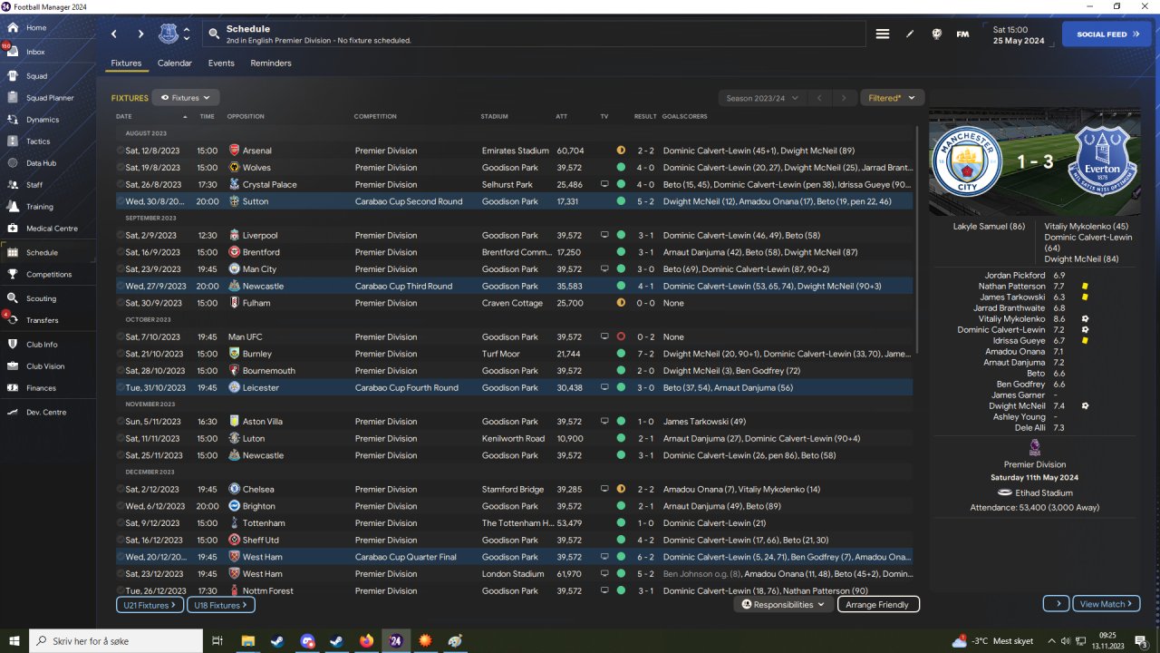Screen dimensions: 1160x653
Task: Select the Liverpool fixture row
Action: [x=514, y=235]
